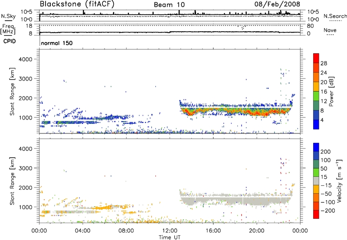Click the strong red-orange power echo band
347x240 pixels.
click(237, 110)
